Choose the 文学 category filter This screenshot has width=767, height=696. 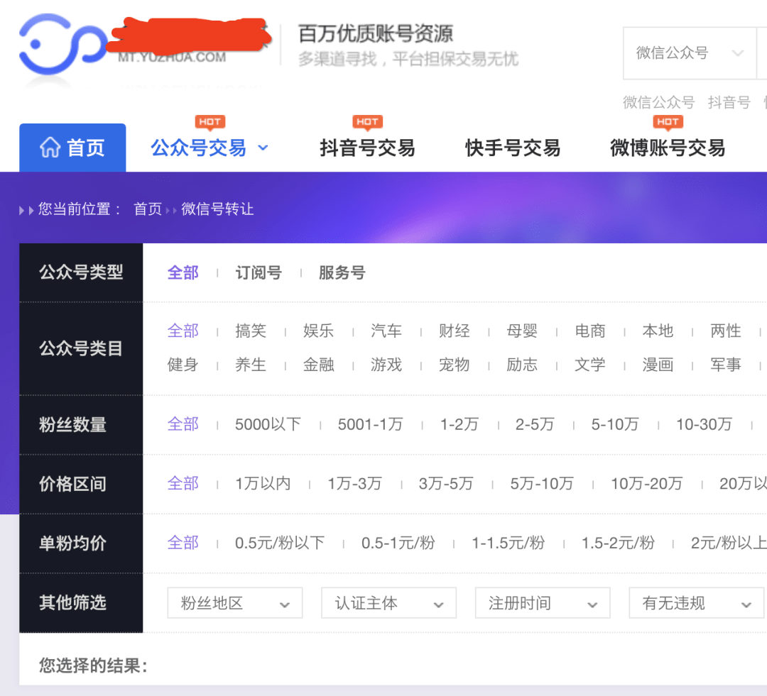click(x=590, y=365)
